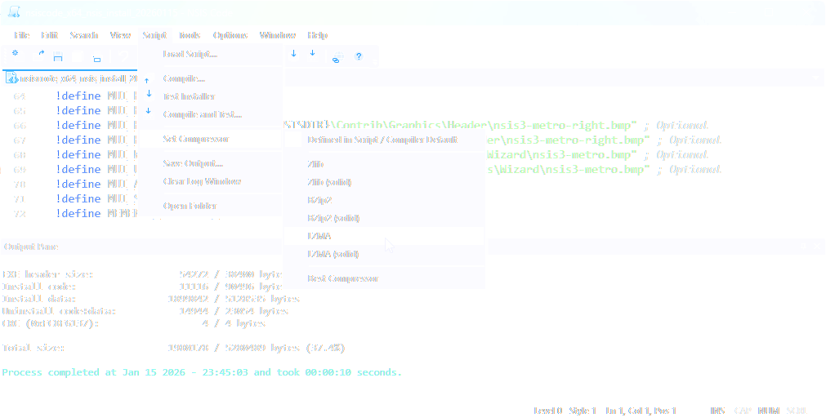Screen dimensions: 826x418
Task: Click line number 66 in the editor gutter
Action: [x=20, y=126]
